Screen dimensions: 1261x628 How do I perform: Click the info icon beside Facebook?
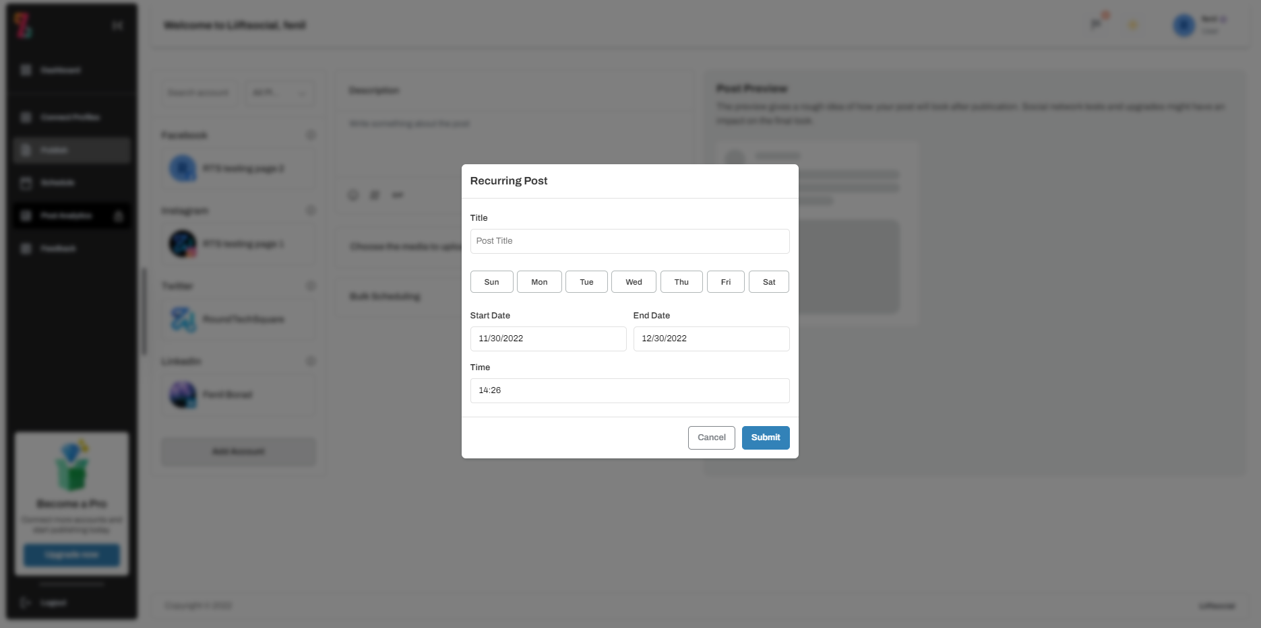click(x=311, y=135)
